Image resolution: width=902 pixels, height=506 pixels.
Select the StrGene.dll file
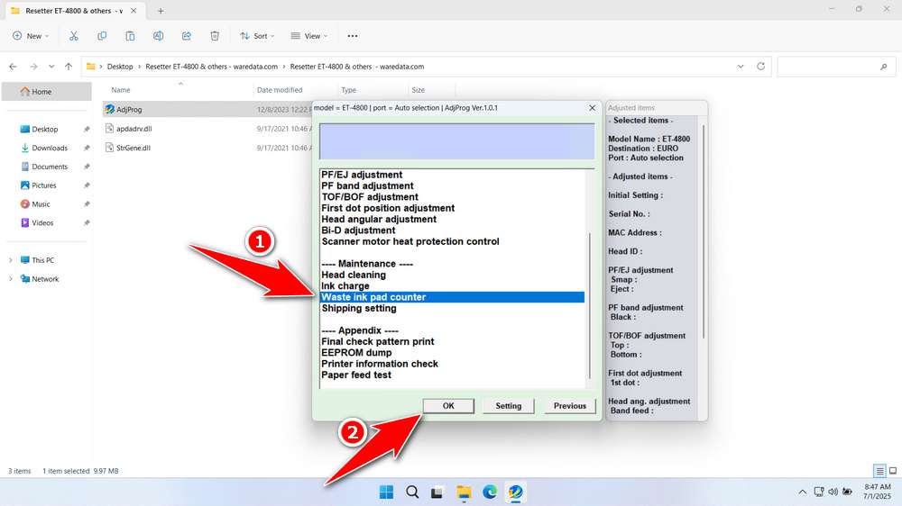133,148
